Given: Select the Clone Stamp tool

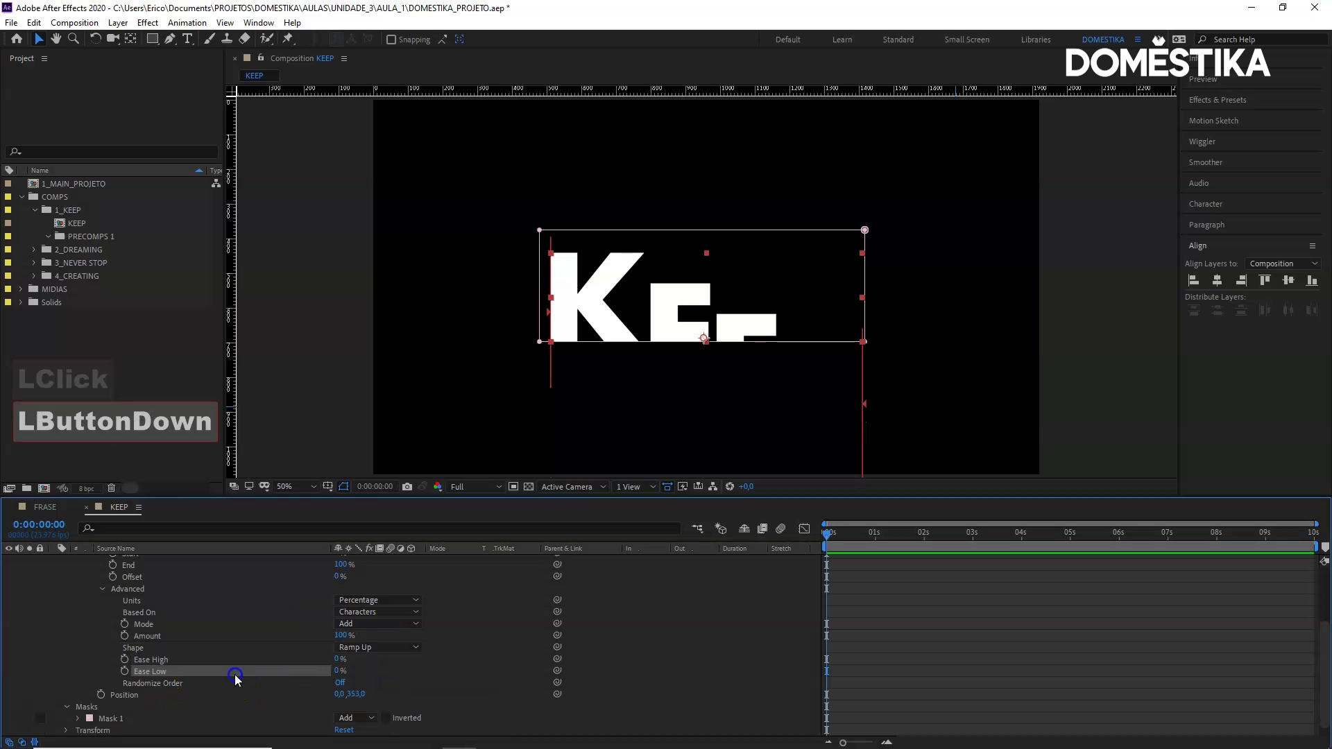Looking at the screenshot, I should 226,39.
